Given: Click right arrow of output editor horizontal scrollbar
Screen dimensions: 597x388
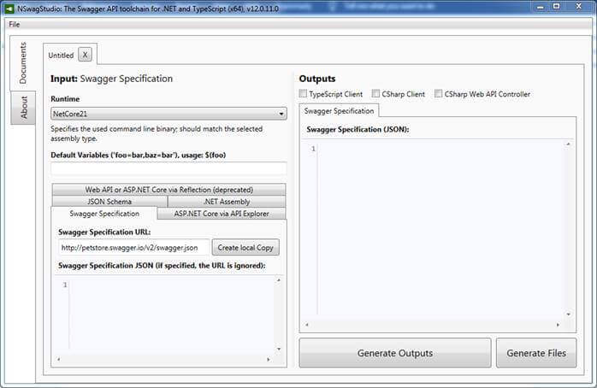Looking at the screenshot, I should point(558,325).
